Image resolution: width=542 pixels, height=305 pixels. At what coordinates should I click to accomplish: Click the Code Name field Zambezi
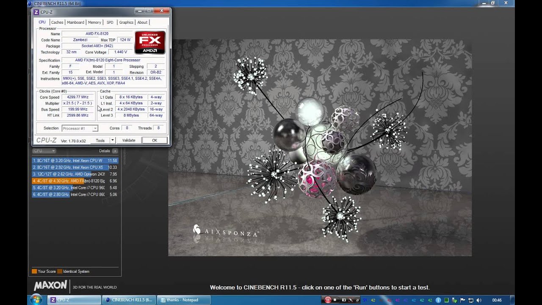[80, 40]
